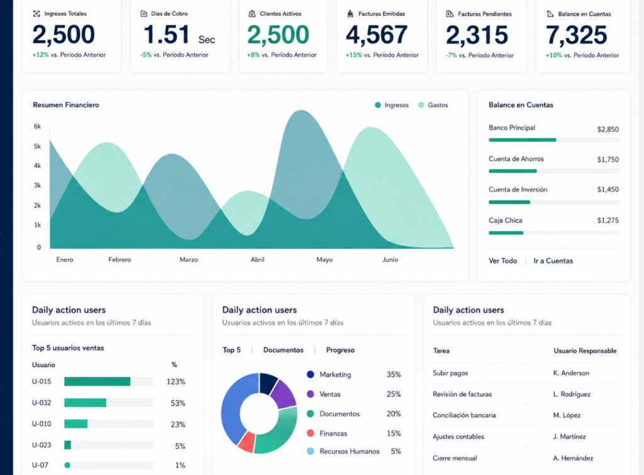Screen dimensions: 644x475
Task: Select the Mayo axis label
Action: [x=325, y=259]
